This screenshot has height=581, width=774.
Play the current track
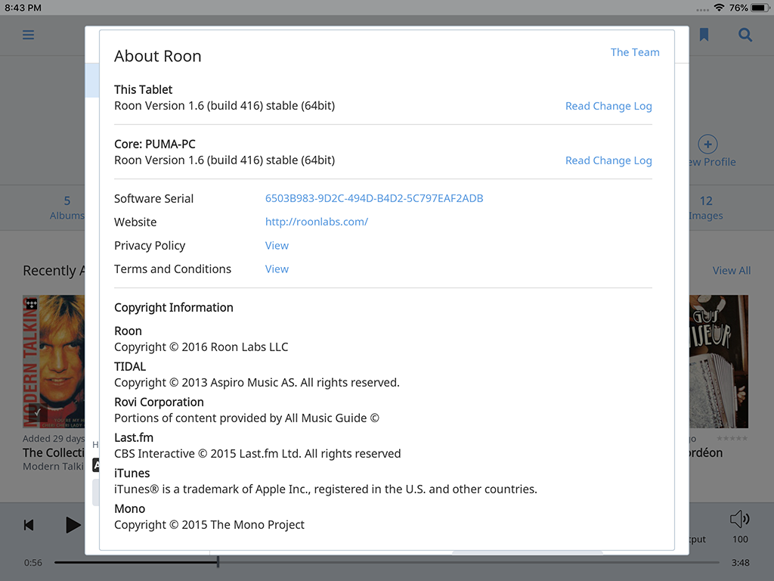tap(73, 525)
